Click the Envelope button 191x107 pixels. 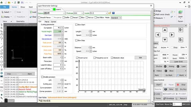click(169, 98)
